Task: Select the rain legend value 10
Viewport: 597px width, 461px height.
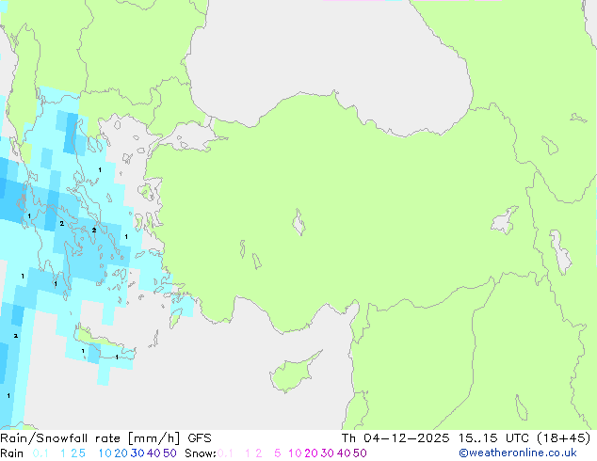Action: (105, 453)
